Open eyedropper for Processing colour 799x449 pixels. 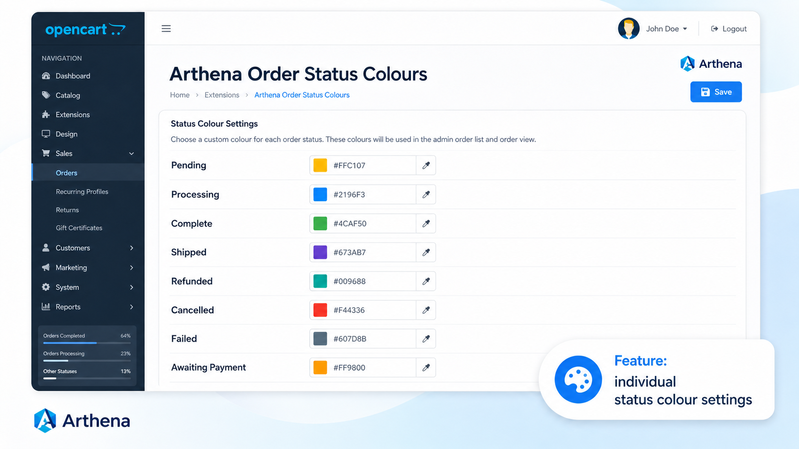pyautogui.click(x=426, y=194)
